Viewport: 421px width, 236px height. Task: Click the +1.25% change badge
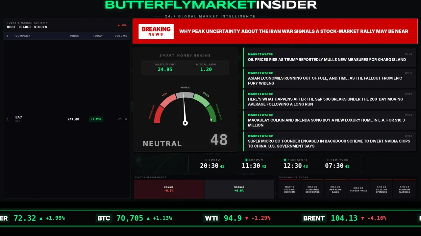[x=96, y=119]
